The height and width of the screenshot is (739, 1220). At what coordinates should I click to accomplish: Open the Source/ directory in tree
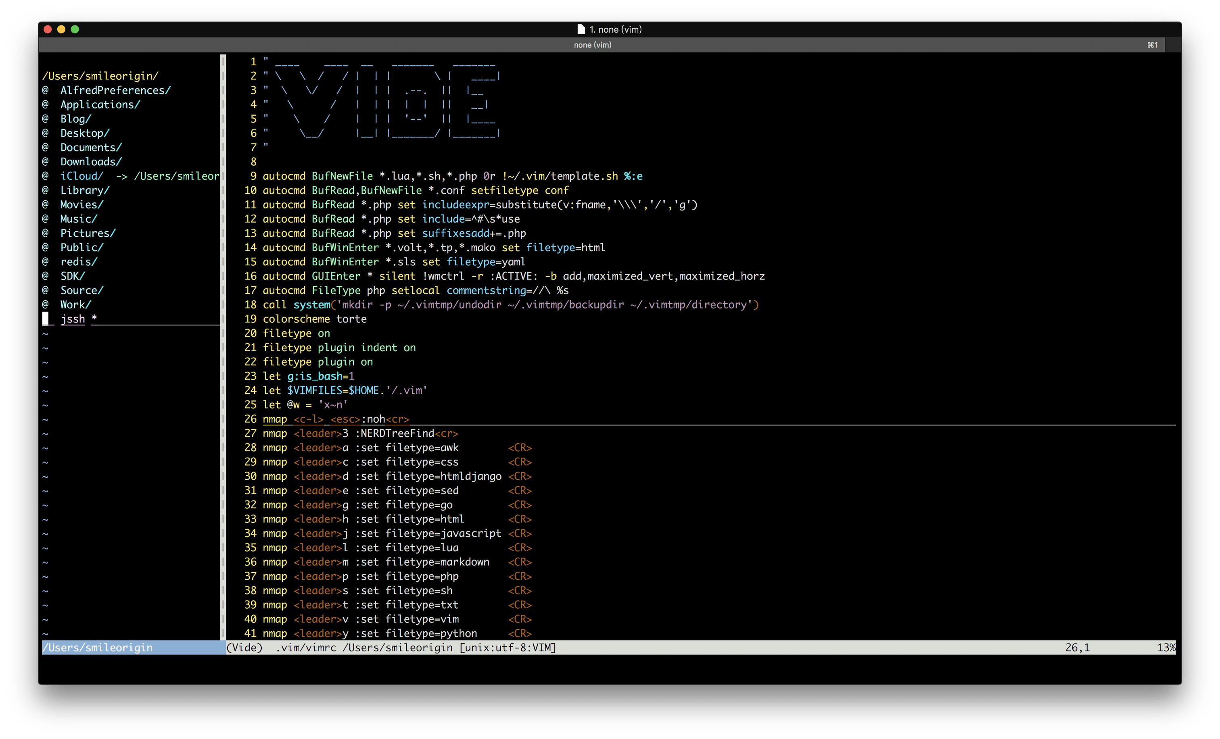(x=81, y=290)
